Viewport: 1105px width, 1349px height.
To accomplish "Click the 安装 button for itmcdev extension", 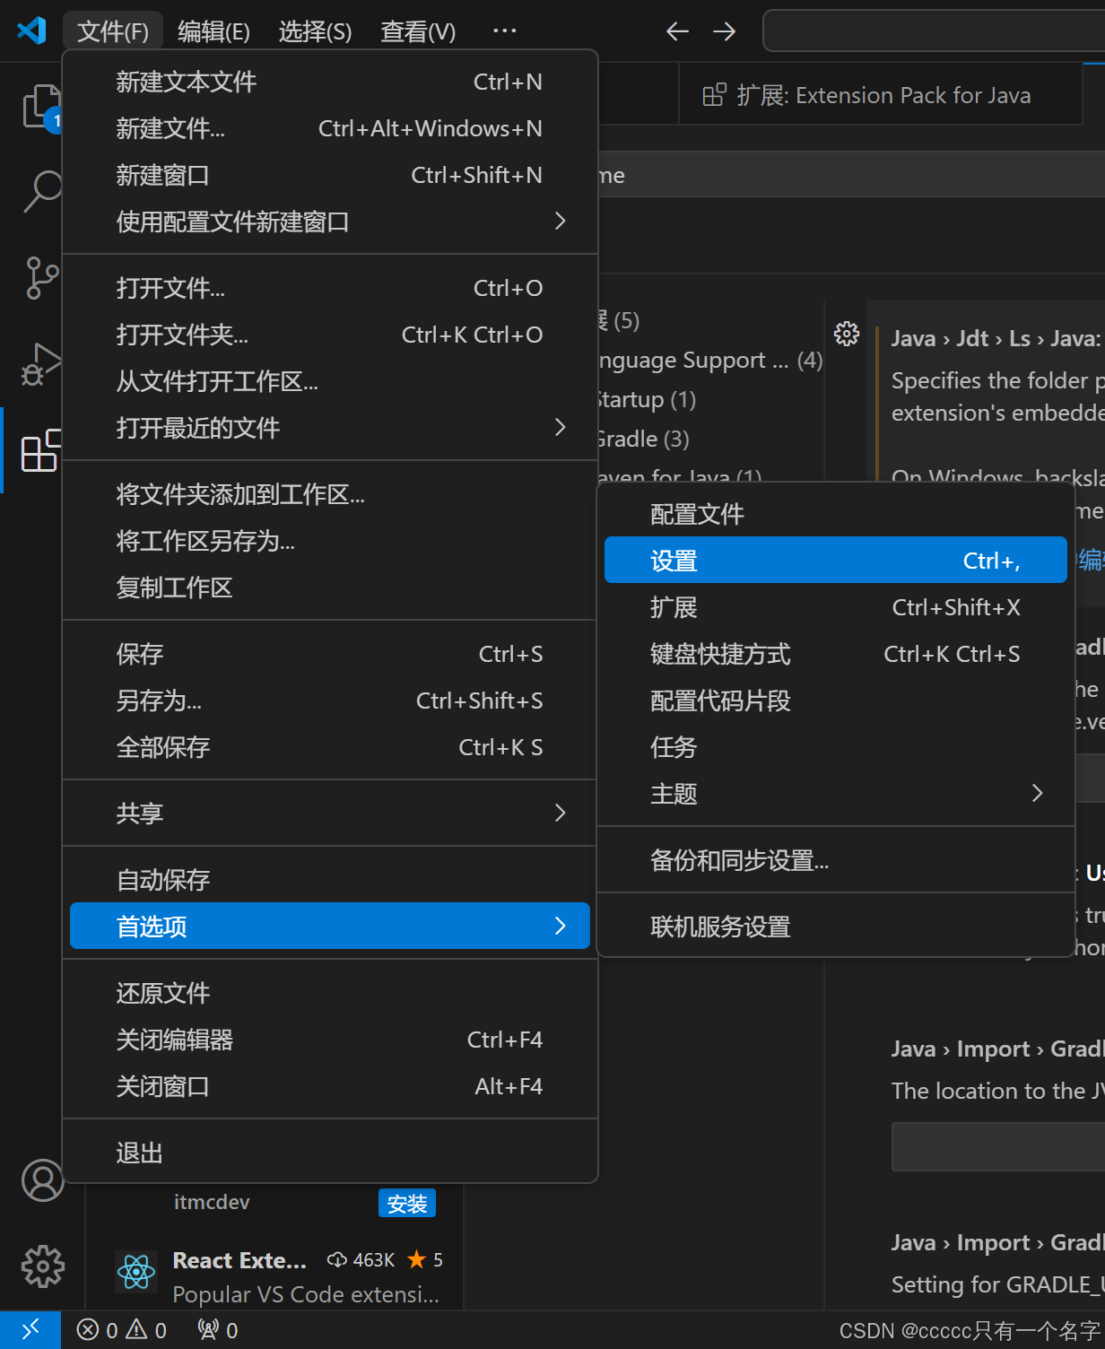I will pyautogui.click(x=407, y=1203).
